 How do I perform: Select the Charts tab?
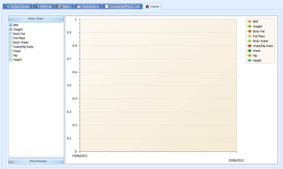click(152, 6)
